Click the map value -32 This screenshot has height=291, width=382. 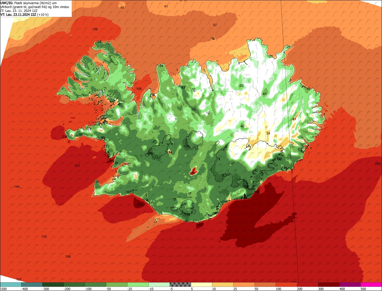241,85
